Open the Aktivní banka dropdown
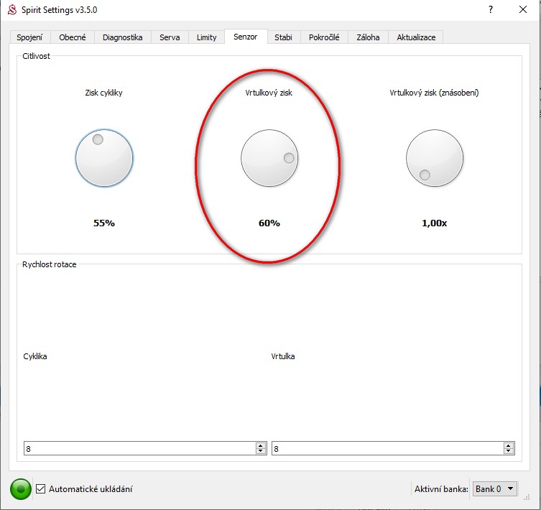The width and height of the screenshot is (541, 510). [x=495, y=489]
